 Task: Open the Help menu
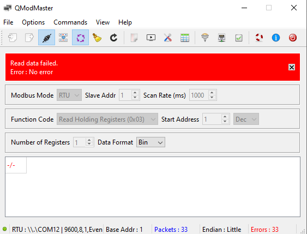[125, 22]
